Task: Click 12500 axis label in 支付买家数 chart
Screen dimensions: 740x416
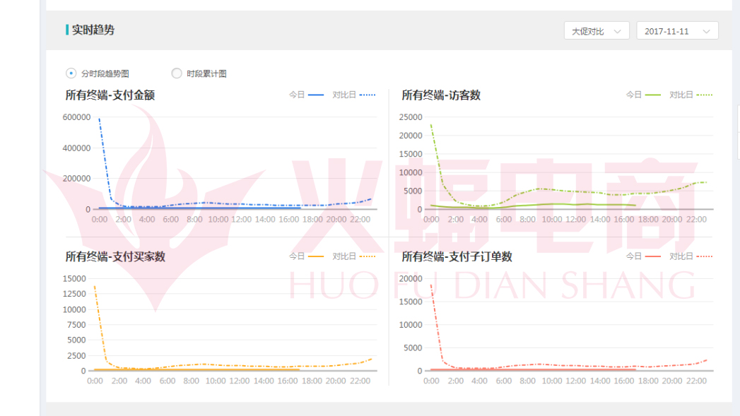Action: pos(74,294)
